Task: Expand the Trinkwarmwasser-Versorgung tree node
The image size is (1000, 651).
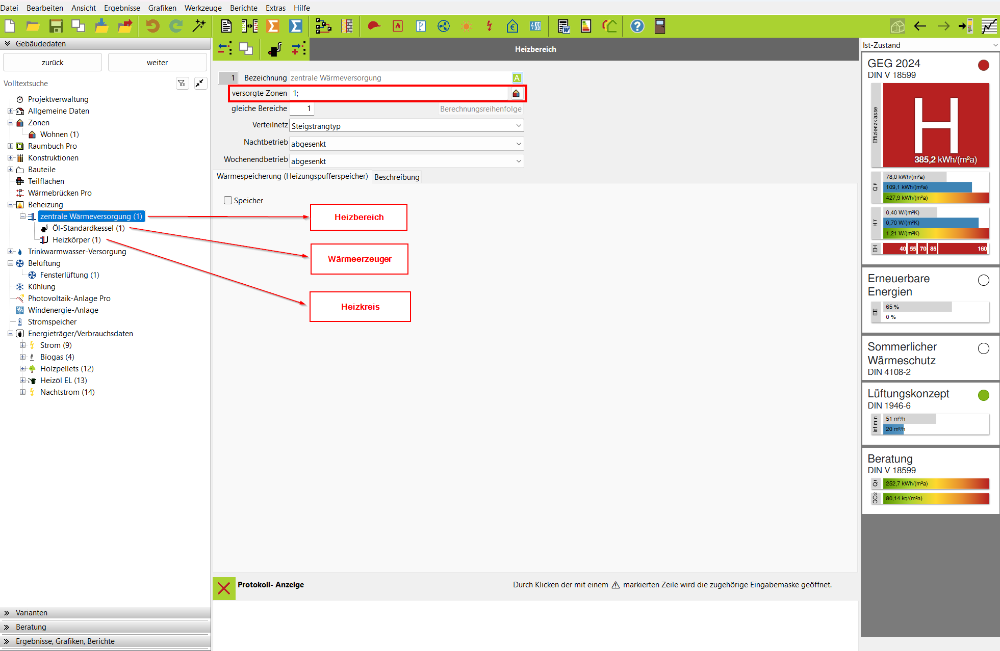Action: (x=11, y=252)
